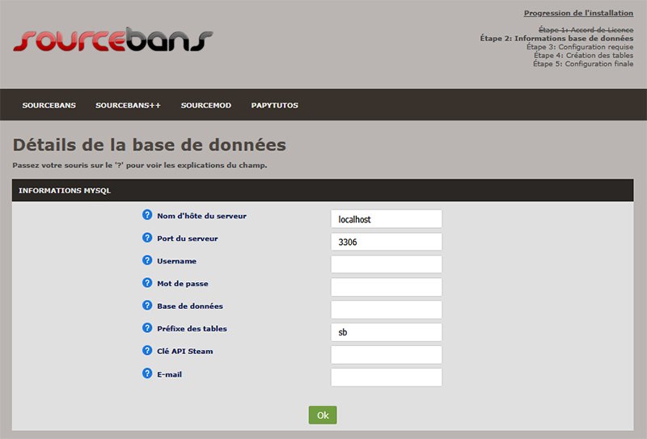Click the Base de données text field
Viewport: 647px width, 439px height.
pos(386,310)
